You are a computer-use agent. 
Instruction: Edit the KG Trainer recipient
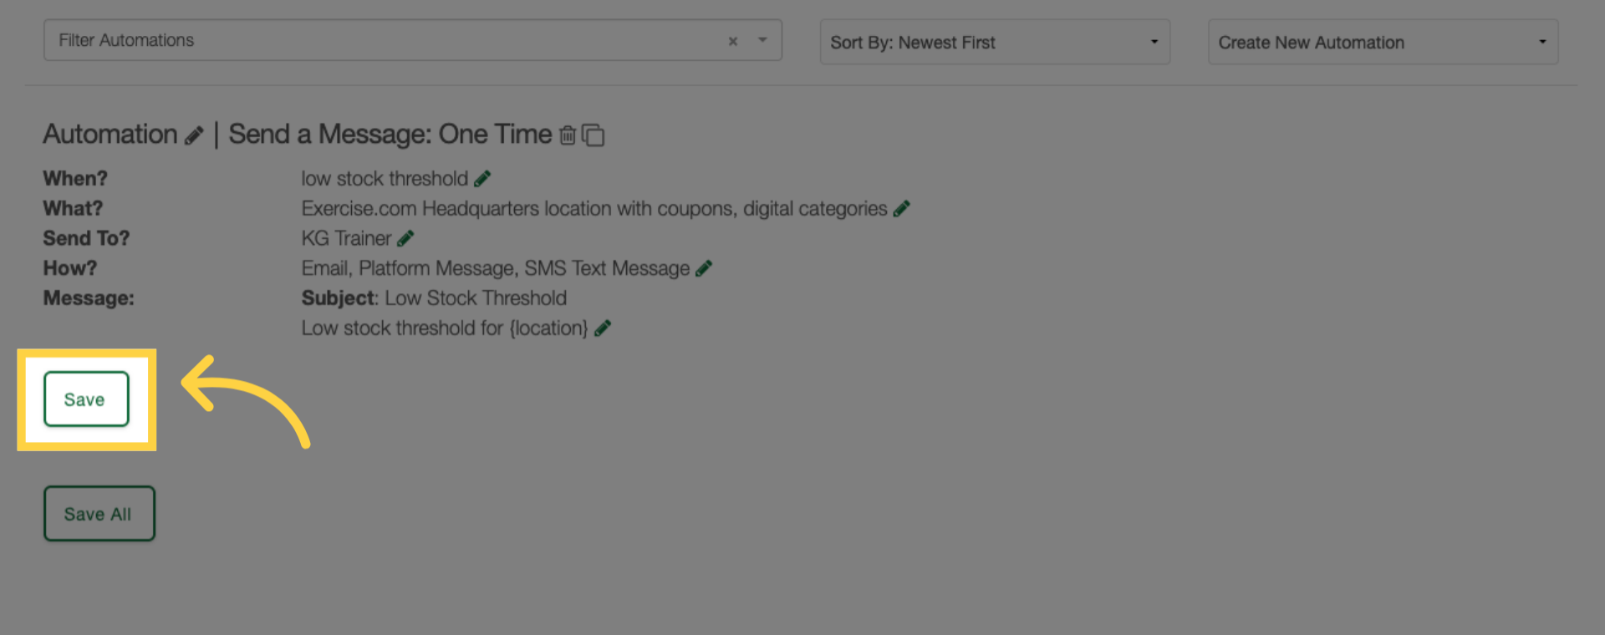click(x=405, y=239)
